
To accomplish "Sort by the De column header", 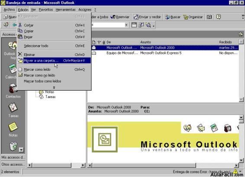I will click(x=122, y=42).
